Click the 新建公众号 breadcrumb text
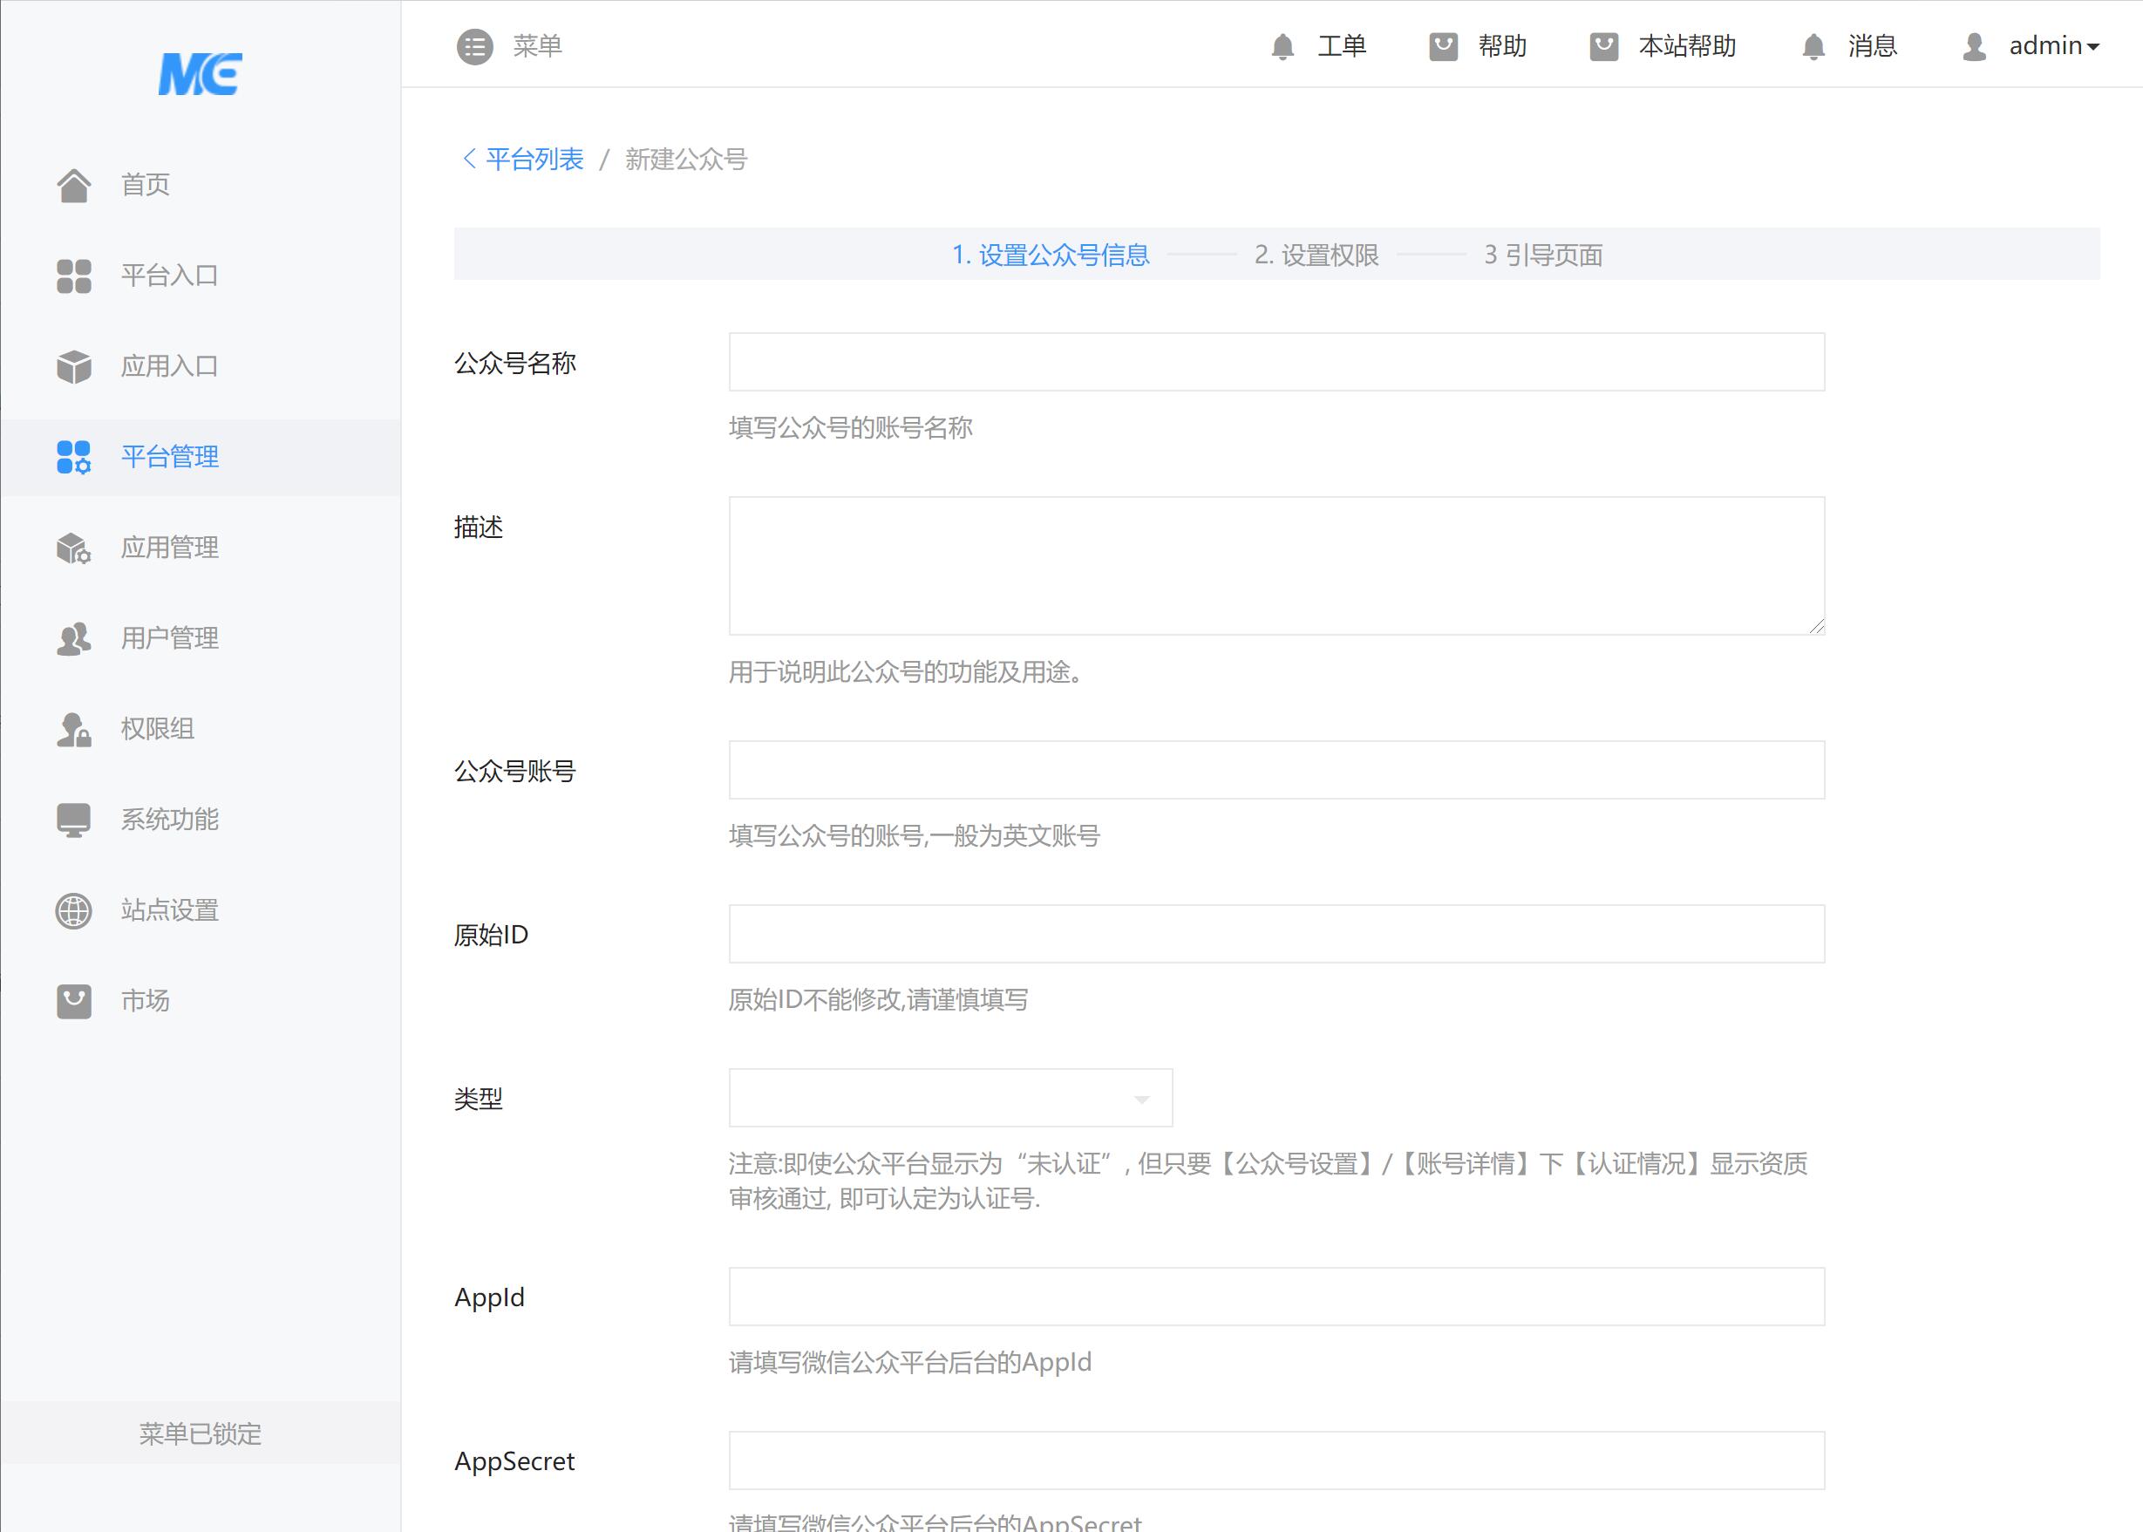This screenshot has height=1532, width=2143. (686, 159)
